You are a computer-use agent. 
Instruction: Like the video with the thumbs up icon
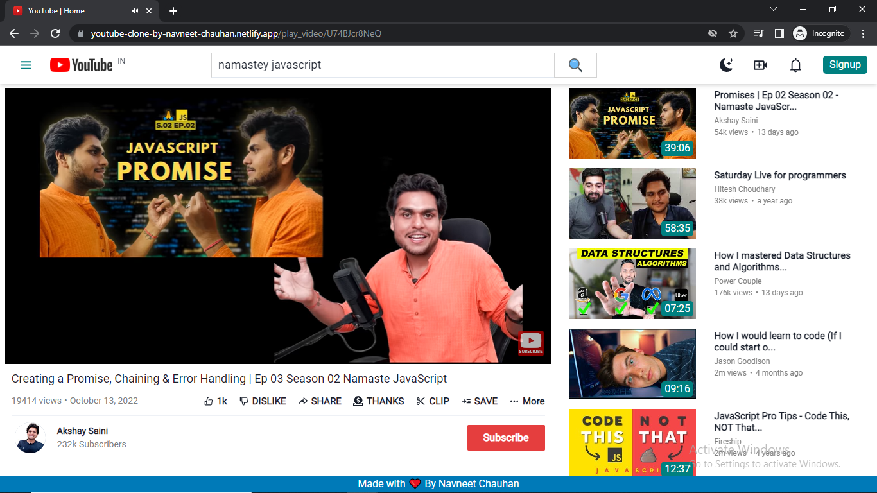coord(207,401)
